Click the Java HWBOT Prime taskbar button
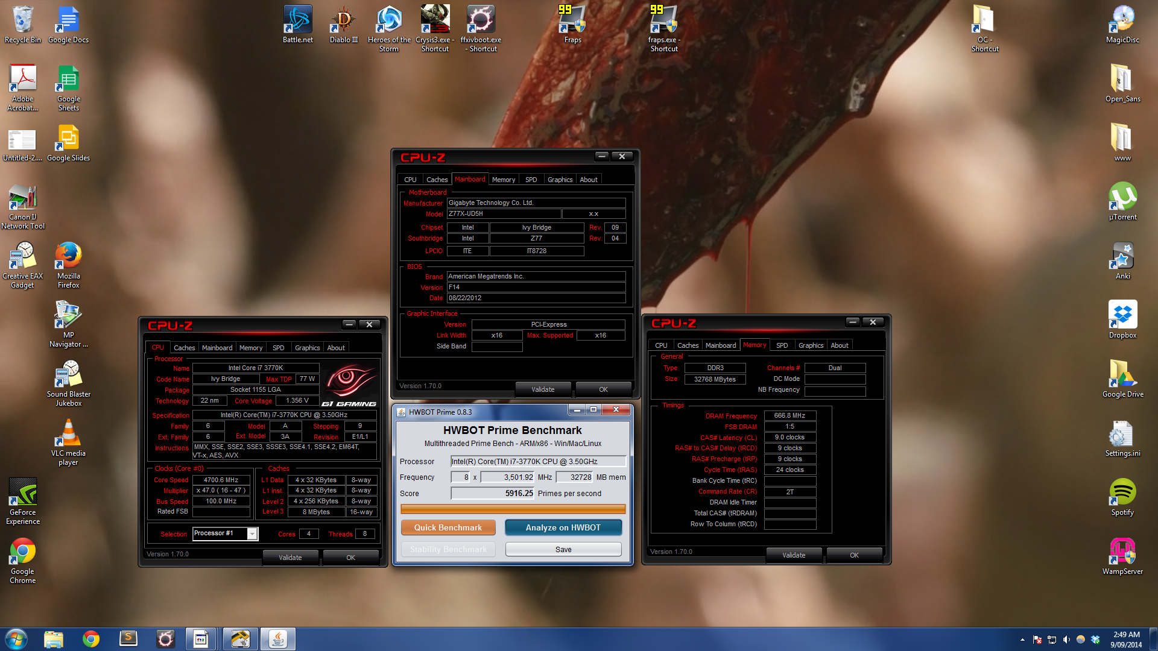This screenshot has height=651, width=1158. pos(277,639)
